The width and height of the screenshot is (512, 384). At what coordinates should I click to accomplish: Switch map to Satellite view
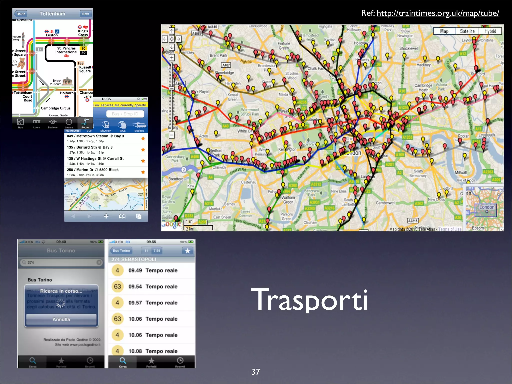pyautogui.click(x=467, y=31)
